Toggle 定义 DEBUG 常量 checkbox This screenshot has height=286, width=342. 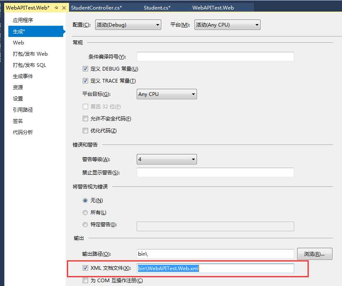(x=85, y=69)
